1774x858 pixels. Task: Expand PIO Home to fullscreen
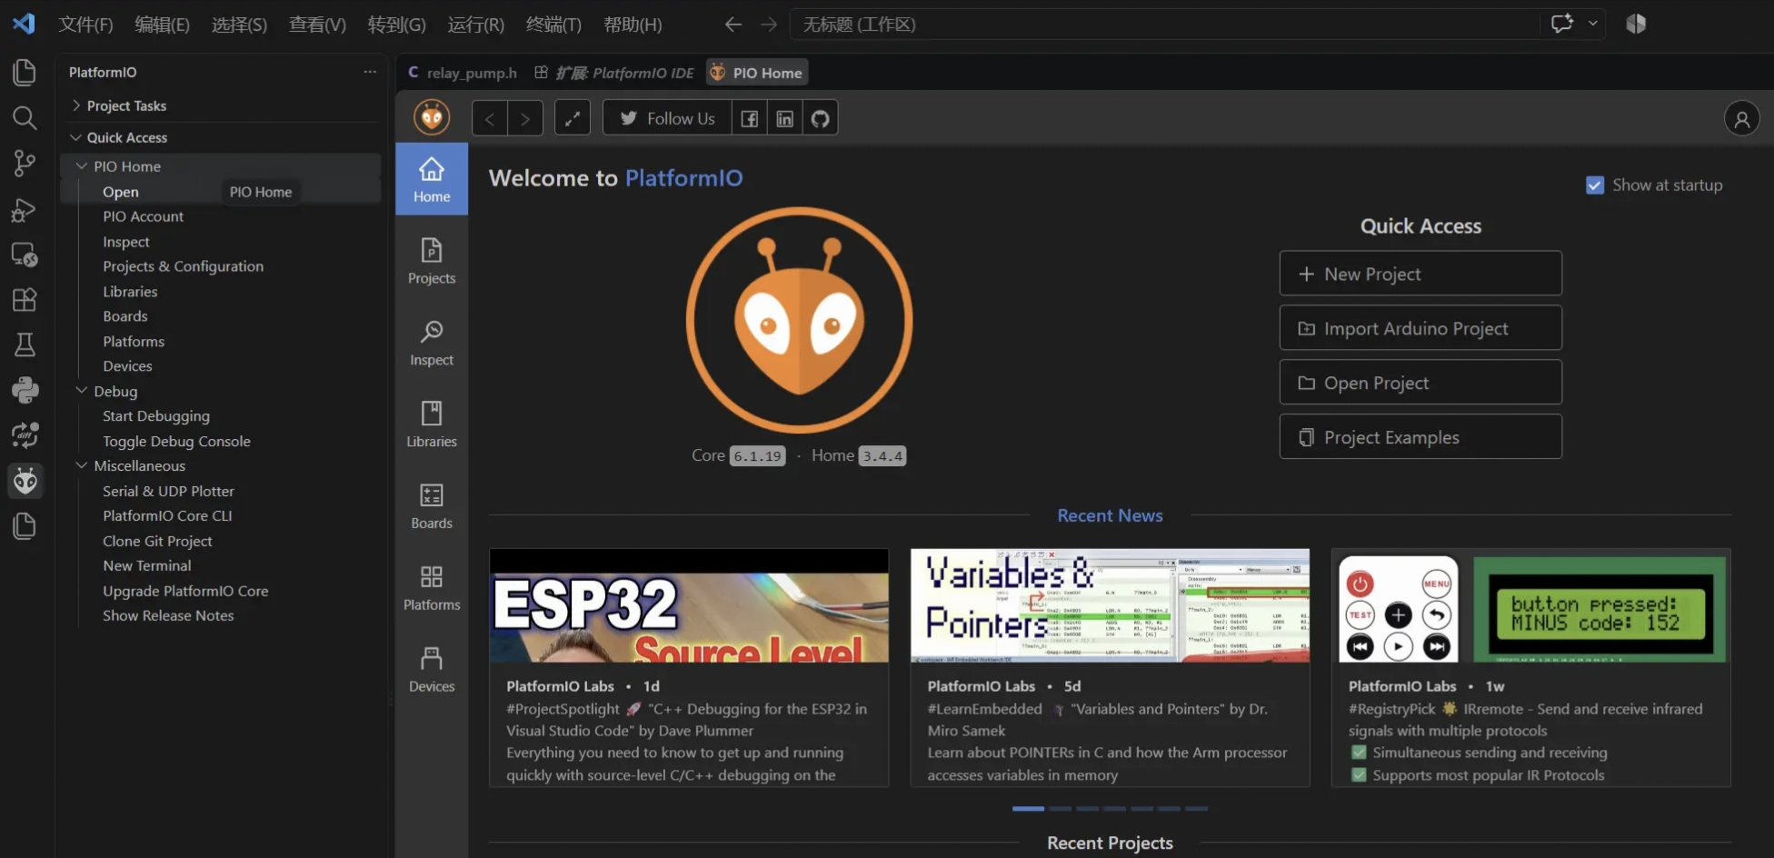pos(573,118)
